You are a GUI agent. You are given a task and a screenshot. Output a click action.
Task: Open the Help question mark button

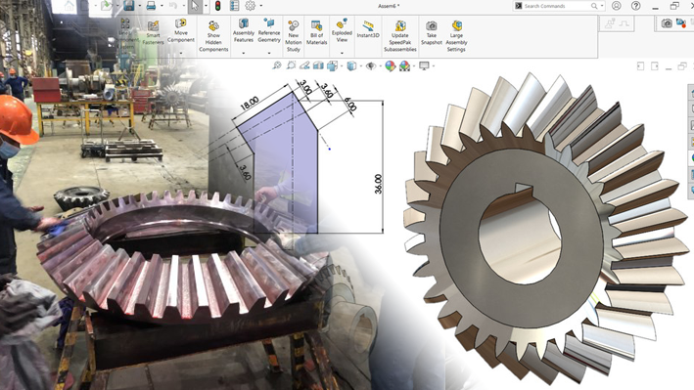(x=636, y=6)
